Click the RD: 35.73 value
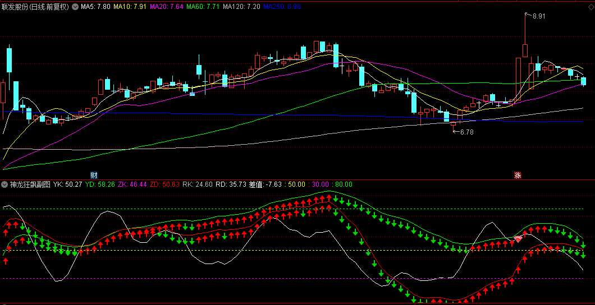The height and width of the screenshot is (305, 595). click(231, 184)
